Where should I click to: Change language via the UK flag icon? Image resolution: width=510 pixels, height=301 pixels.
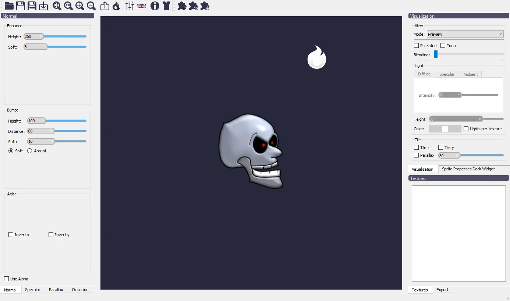pos(141,6)
